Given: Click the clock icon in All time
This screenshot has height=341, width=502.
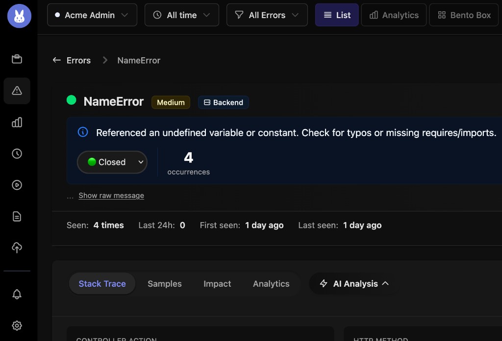Looking at the screenshot, I should [x=157, y=15].
